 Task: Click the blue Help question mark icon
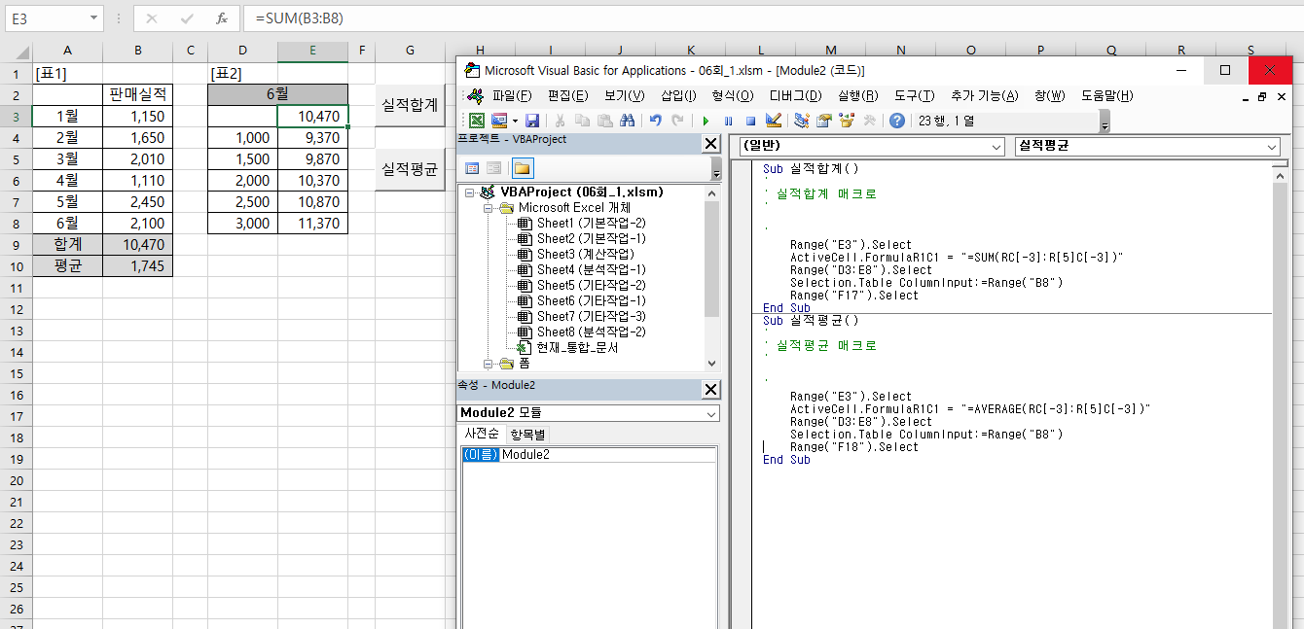[896, 121]
